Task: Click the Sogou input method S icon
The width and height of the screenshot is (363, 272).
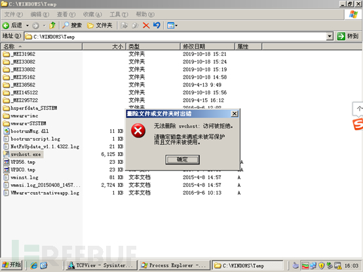Action: pos(358,125)
